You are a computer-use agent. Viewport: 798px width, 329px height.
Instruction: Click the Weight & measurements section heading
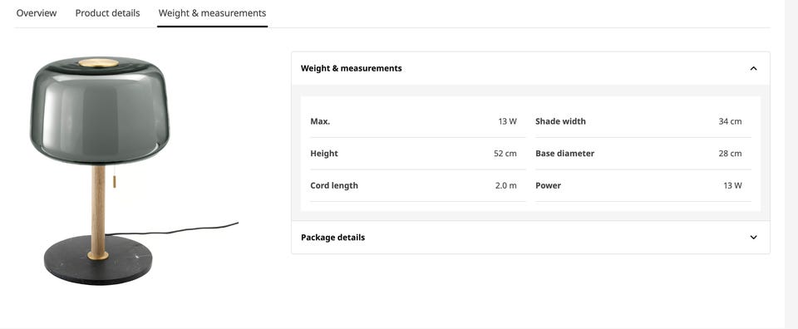(351, 68)
